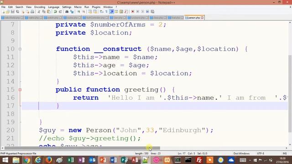
Task: Click the vertical scrollbar thumb
Action: (x=290, y=93)
